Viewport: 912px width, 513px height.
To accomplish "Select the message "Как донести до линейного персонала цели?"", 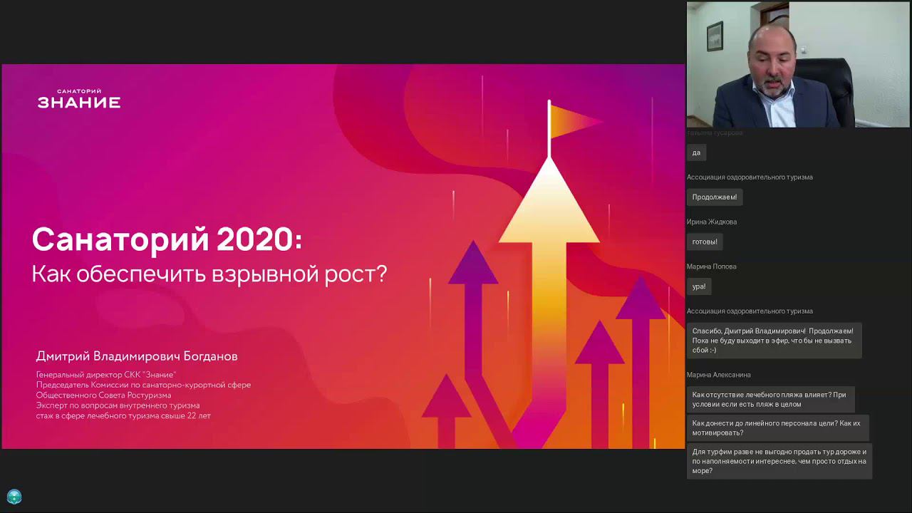I will (778, 427).
